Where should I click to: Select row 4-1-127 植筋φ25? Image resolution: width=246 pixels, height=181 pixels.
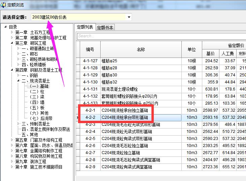161,61
